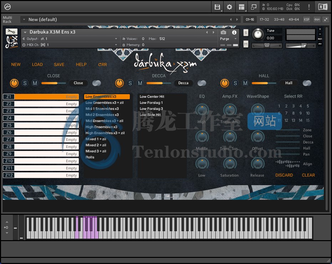Click the DISCARD button

click(x=284, y=175)
